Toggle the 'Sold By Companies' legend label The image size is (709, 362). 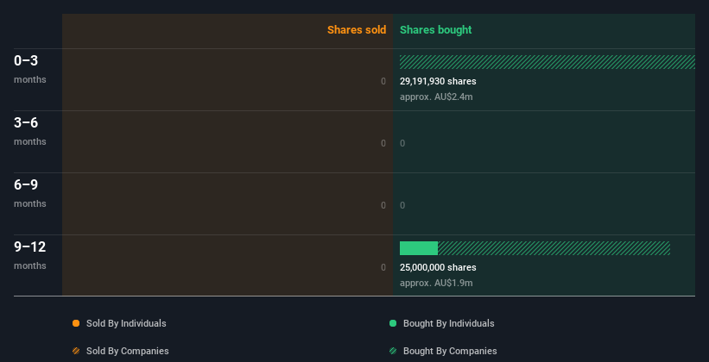128,351
